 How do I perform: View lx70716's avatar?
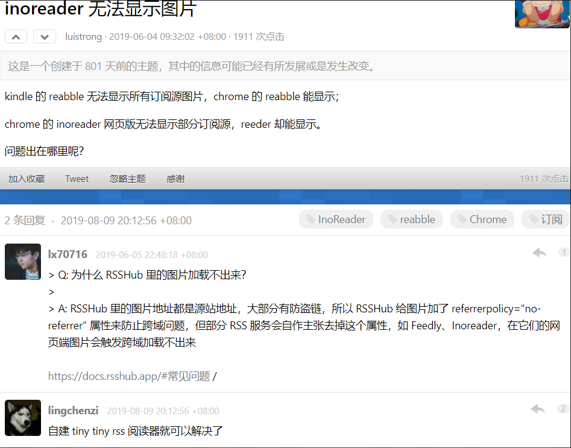coord(23,262)
